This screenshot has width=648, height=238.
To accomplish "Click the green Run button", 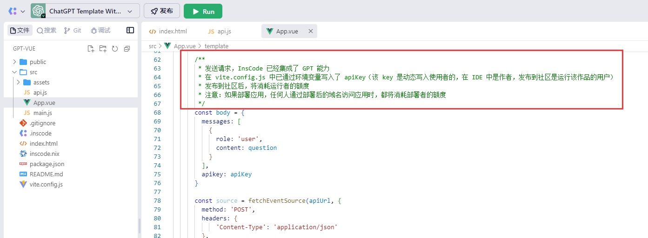I will [203, 11].
